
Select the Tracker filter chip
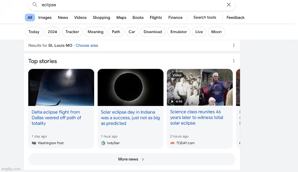tap(72, 32)
